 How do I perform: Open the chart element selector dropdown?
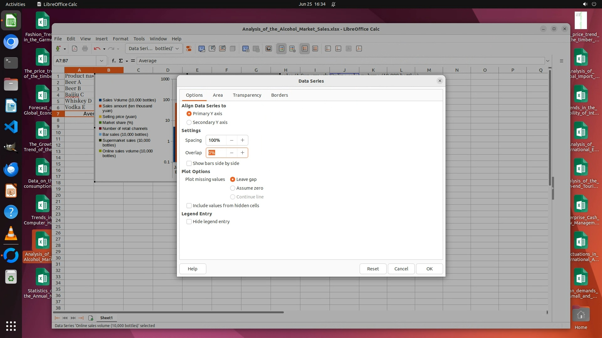point(177,49)
